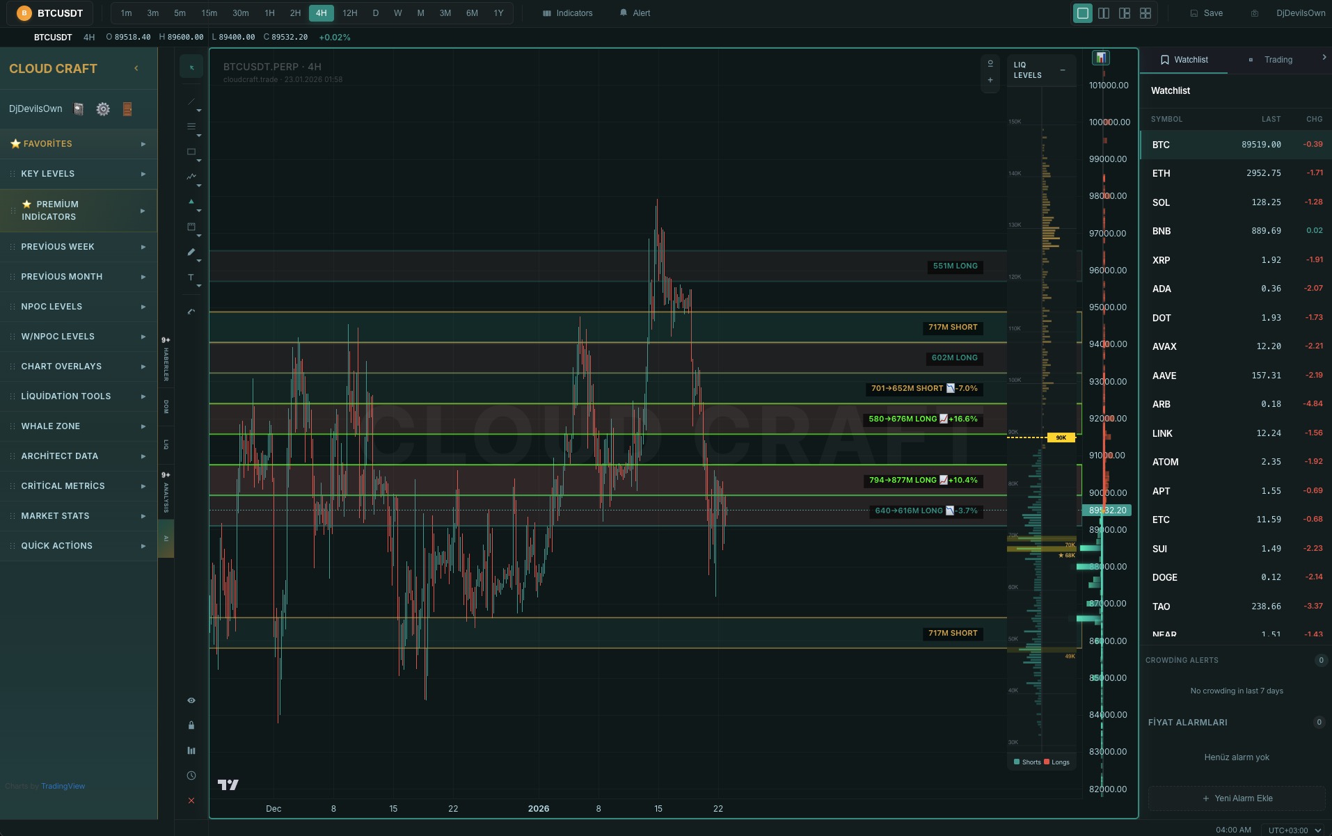Expand the LİQUİDATİON TOOLS section

point(79,396)
